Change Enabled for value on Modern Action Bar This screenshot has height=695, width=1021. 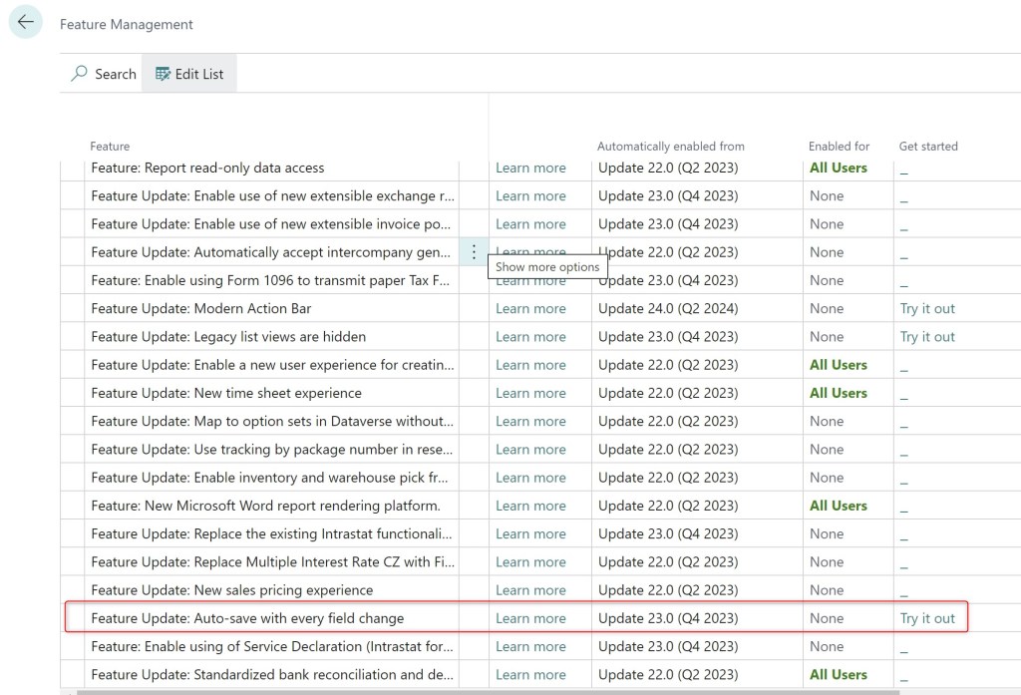[x=827, y=309]
